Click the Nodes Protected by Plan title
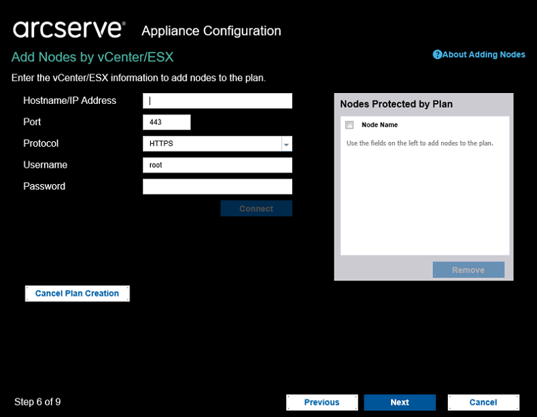537x417 pixels. point(396,104)
